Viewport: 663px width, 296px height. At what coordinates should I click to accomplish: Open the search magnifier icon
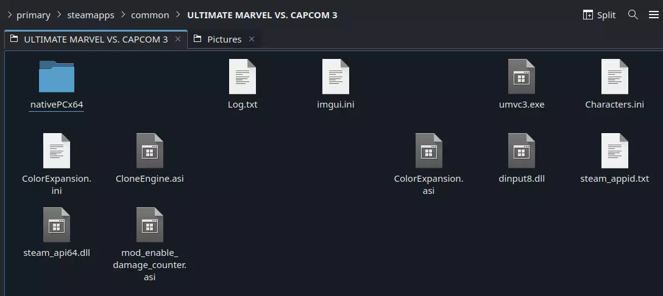coord(633,15)
